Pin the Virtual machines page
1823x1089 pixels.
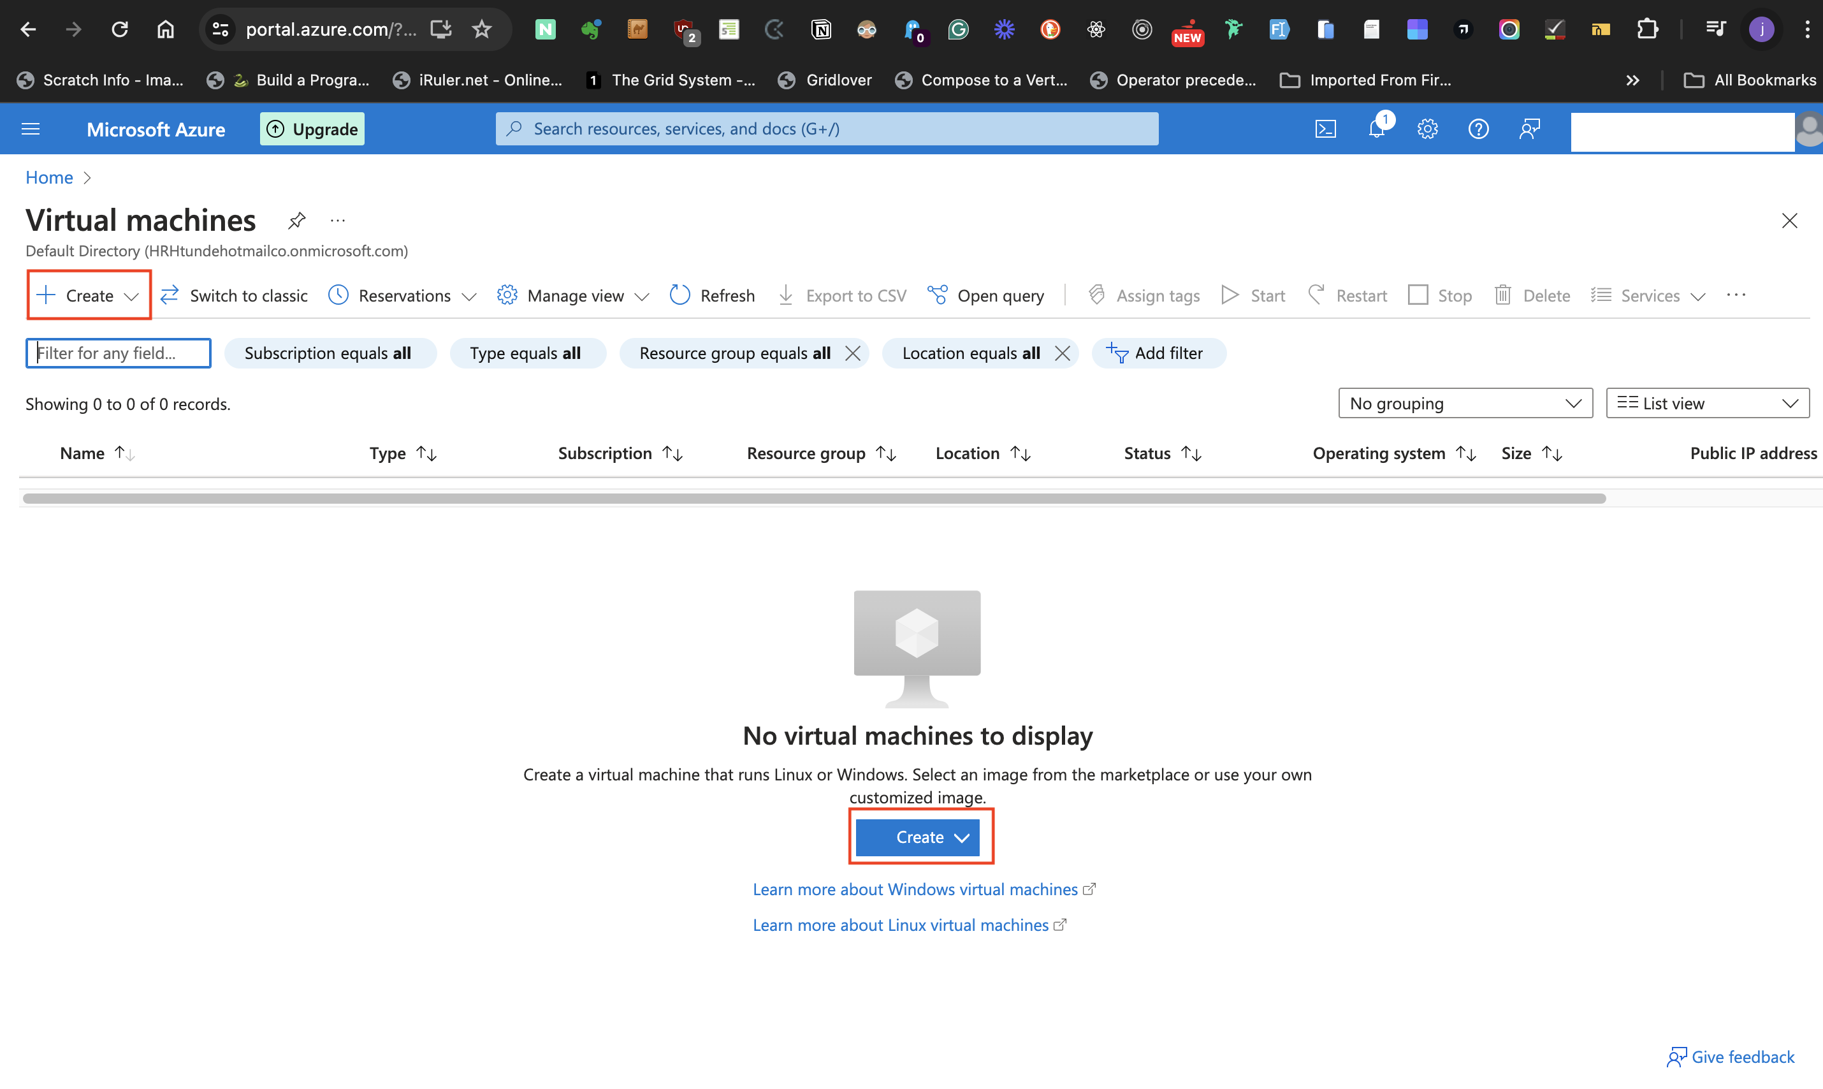point(296,219)
